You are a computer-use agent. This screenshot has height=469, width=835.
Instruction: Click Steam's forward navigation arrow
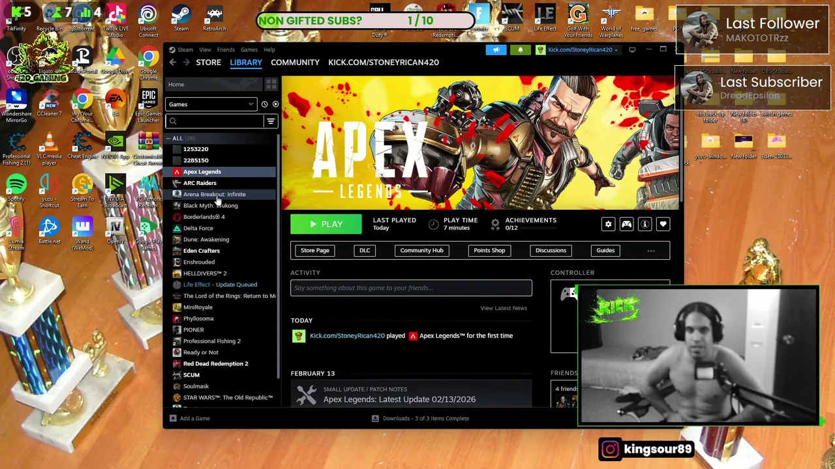pos(187,63)
